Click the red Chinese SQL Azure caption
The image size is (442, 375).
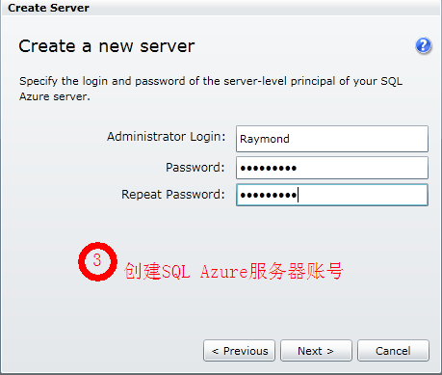(234, 271)
